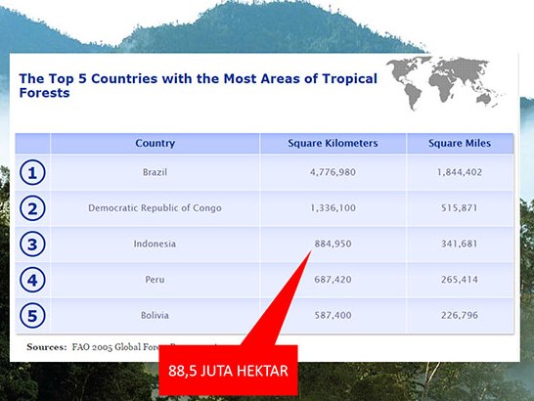
Task: Select the Country column header
Action: (155, 143)
